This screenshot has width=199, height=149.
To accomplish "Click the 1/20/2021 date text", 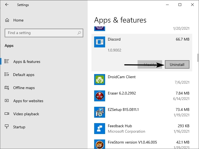I will pos(181,28).
